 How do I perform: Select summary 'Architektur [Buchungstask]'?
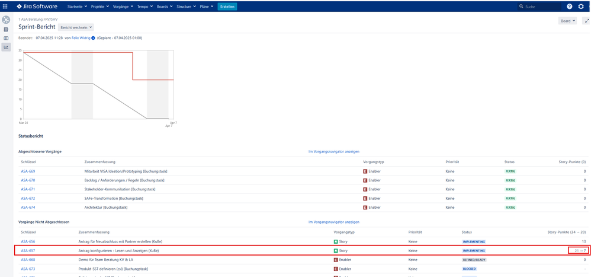point(106,208)
